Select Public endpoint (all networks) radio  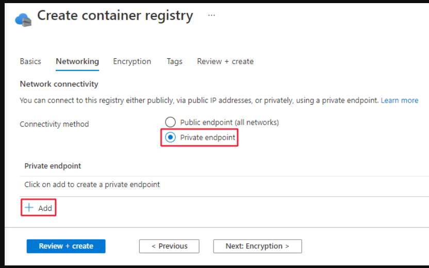[170, 122]
